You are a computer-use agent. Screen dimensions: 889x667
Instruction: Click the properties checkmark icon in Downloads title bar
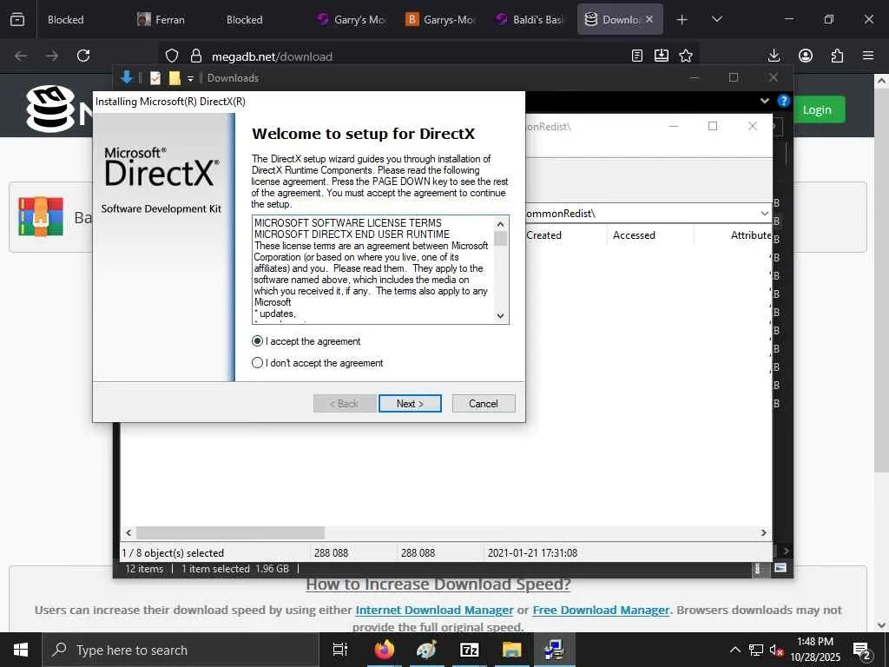[155, 78]
